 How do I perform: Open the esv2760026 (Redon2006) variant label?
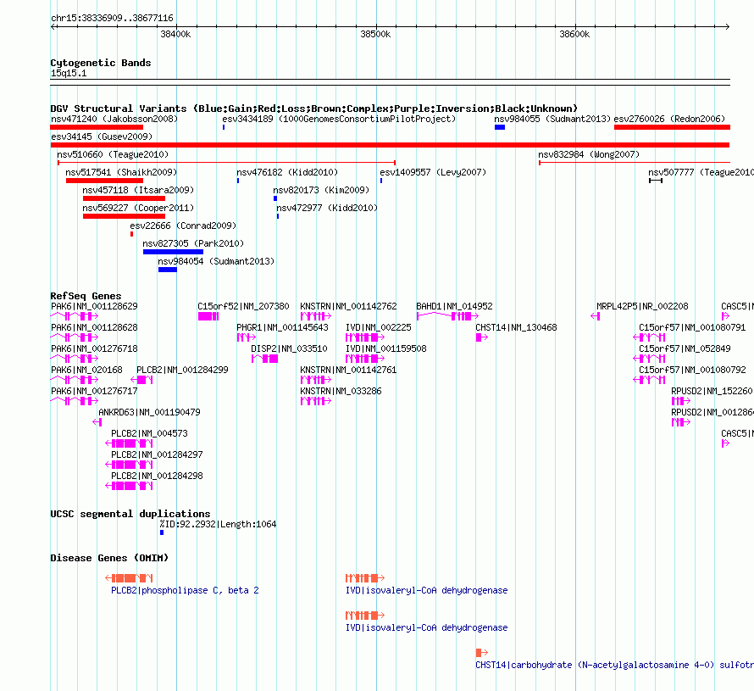pos(669,119)
